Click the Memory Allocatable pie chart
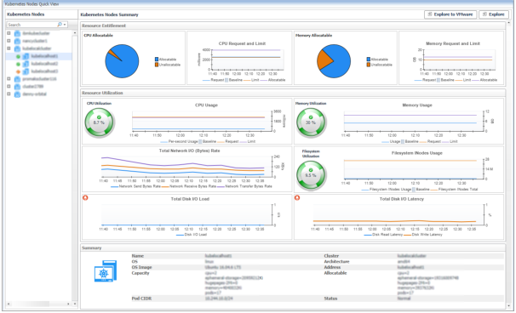 click(x=334, y=61)
